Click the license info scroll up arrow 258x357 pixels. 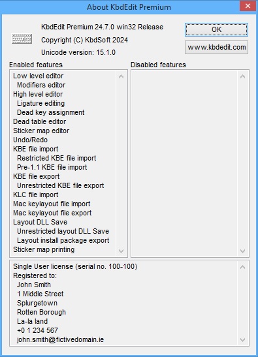pos(243,267)
